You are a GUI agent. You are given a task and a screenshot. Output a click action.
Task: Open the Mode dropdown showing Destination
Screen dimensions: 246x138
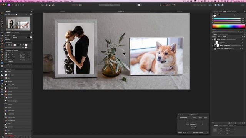pyautogui.click(x=196, y=124)
